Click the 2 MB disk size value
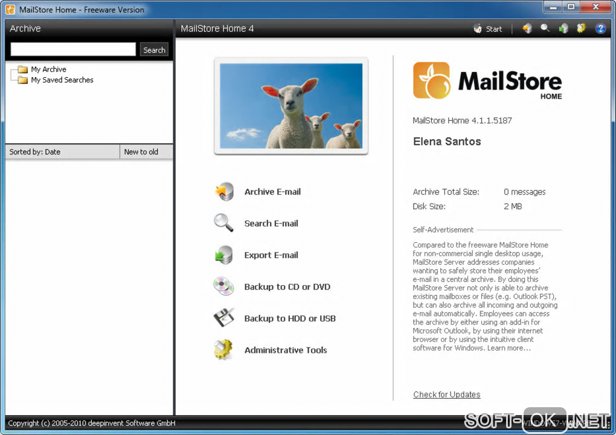The height and width of the screenshot is (435, 616). [513, 206]
